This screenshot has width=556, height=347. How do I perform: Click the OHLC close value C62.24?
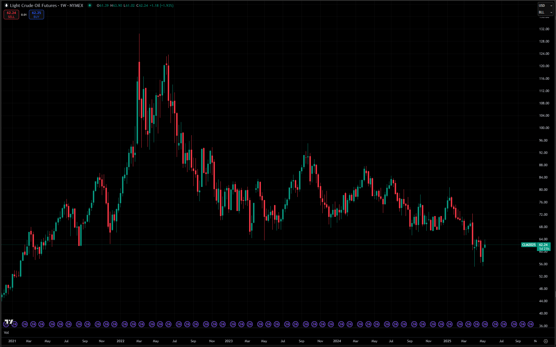coord(142,5)
